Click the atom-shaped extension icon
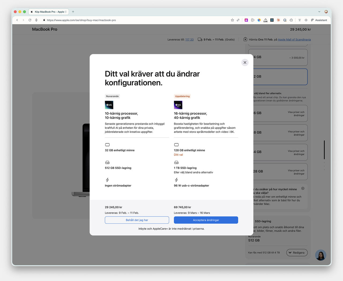The height and width of the screenshot is (281, 343). (x=272, y=20)
